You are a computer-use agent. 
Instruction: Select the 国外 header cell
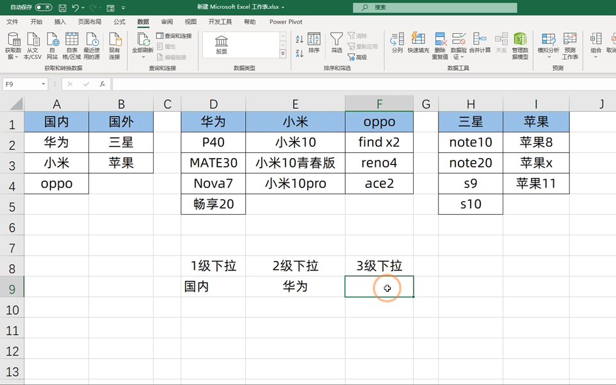[121, 122]
